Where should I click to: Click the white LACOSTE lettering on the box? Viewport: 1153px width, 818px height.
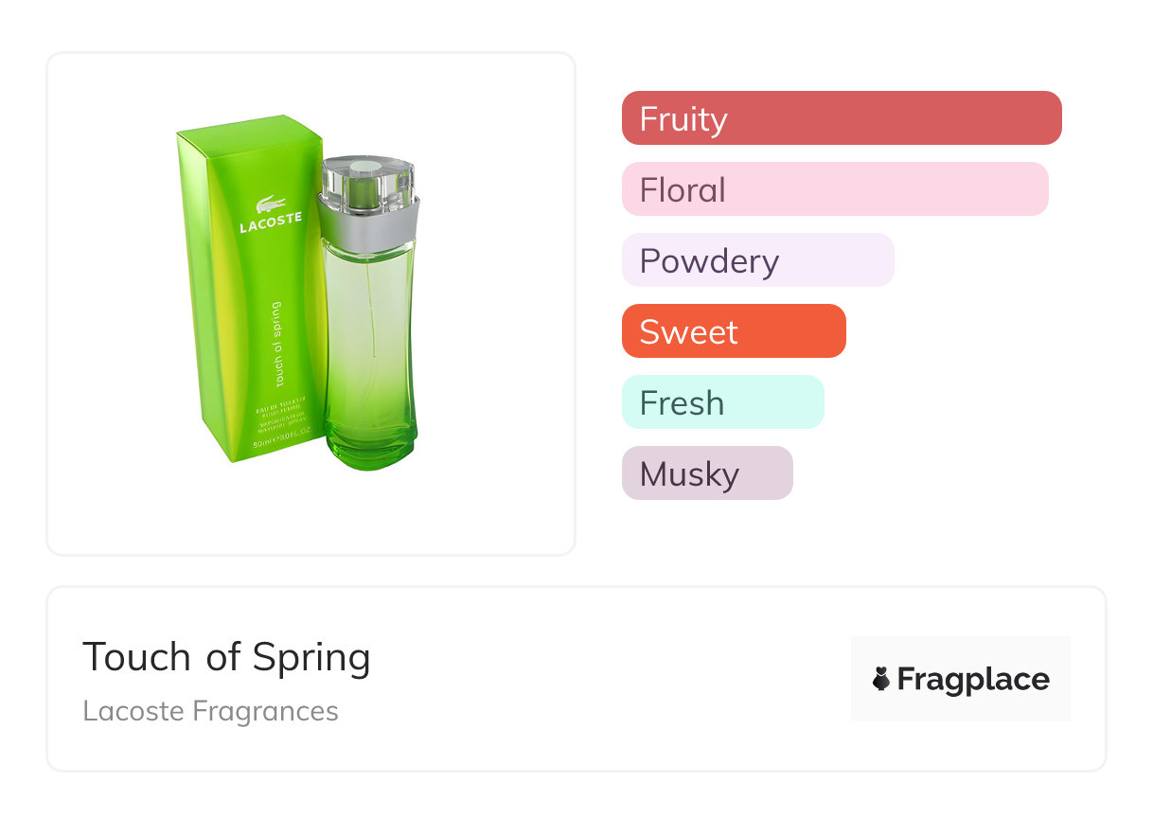pos(271,224)
